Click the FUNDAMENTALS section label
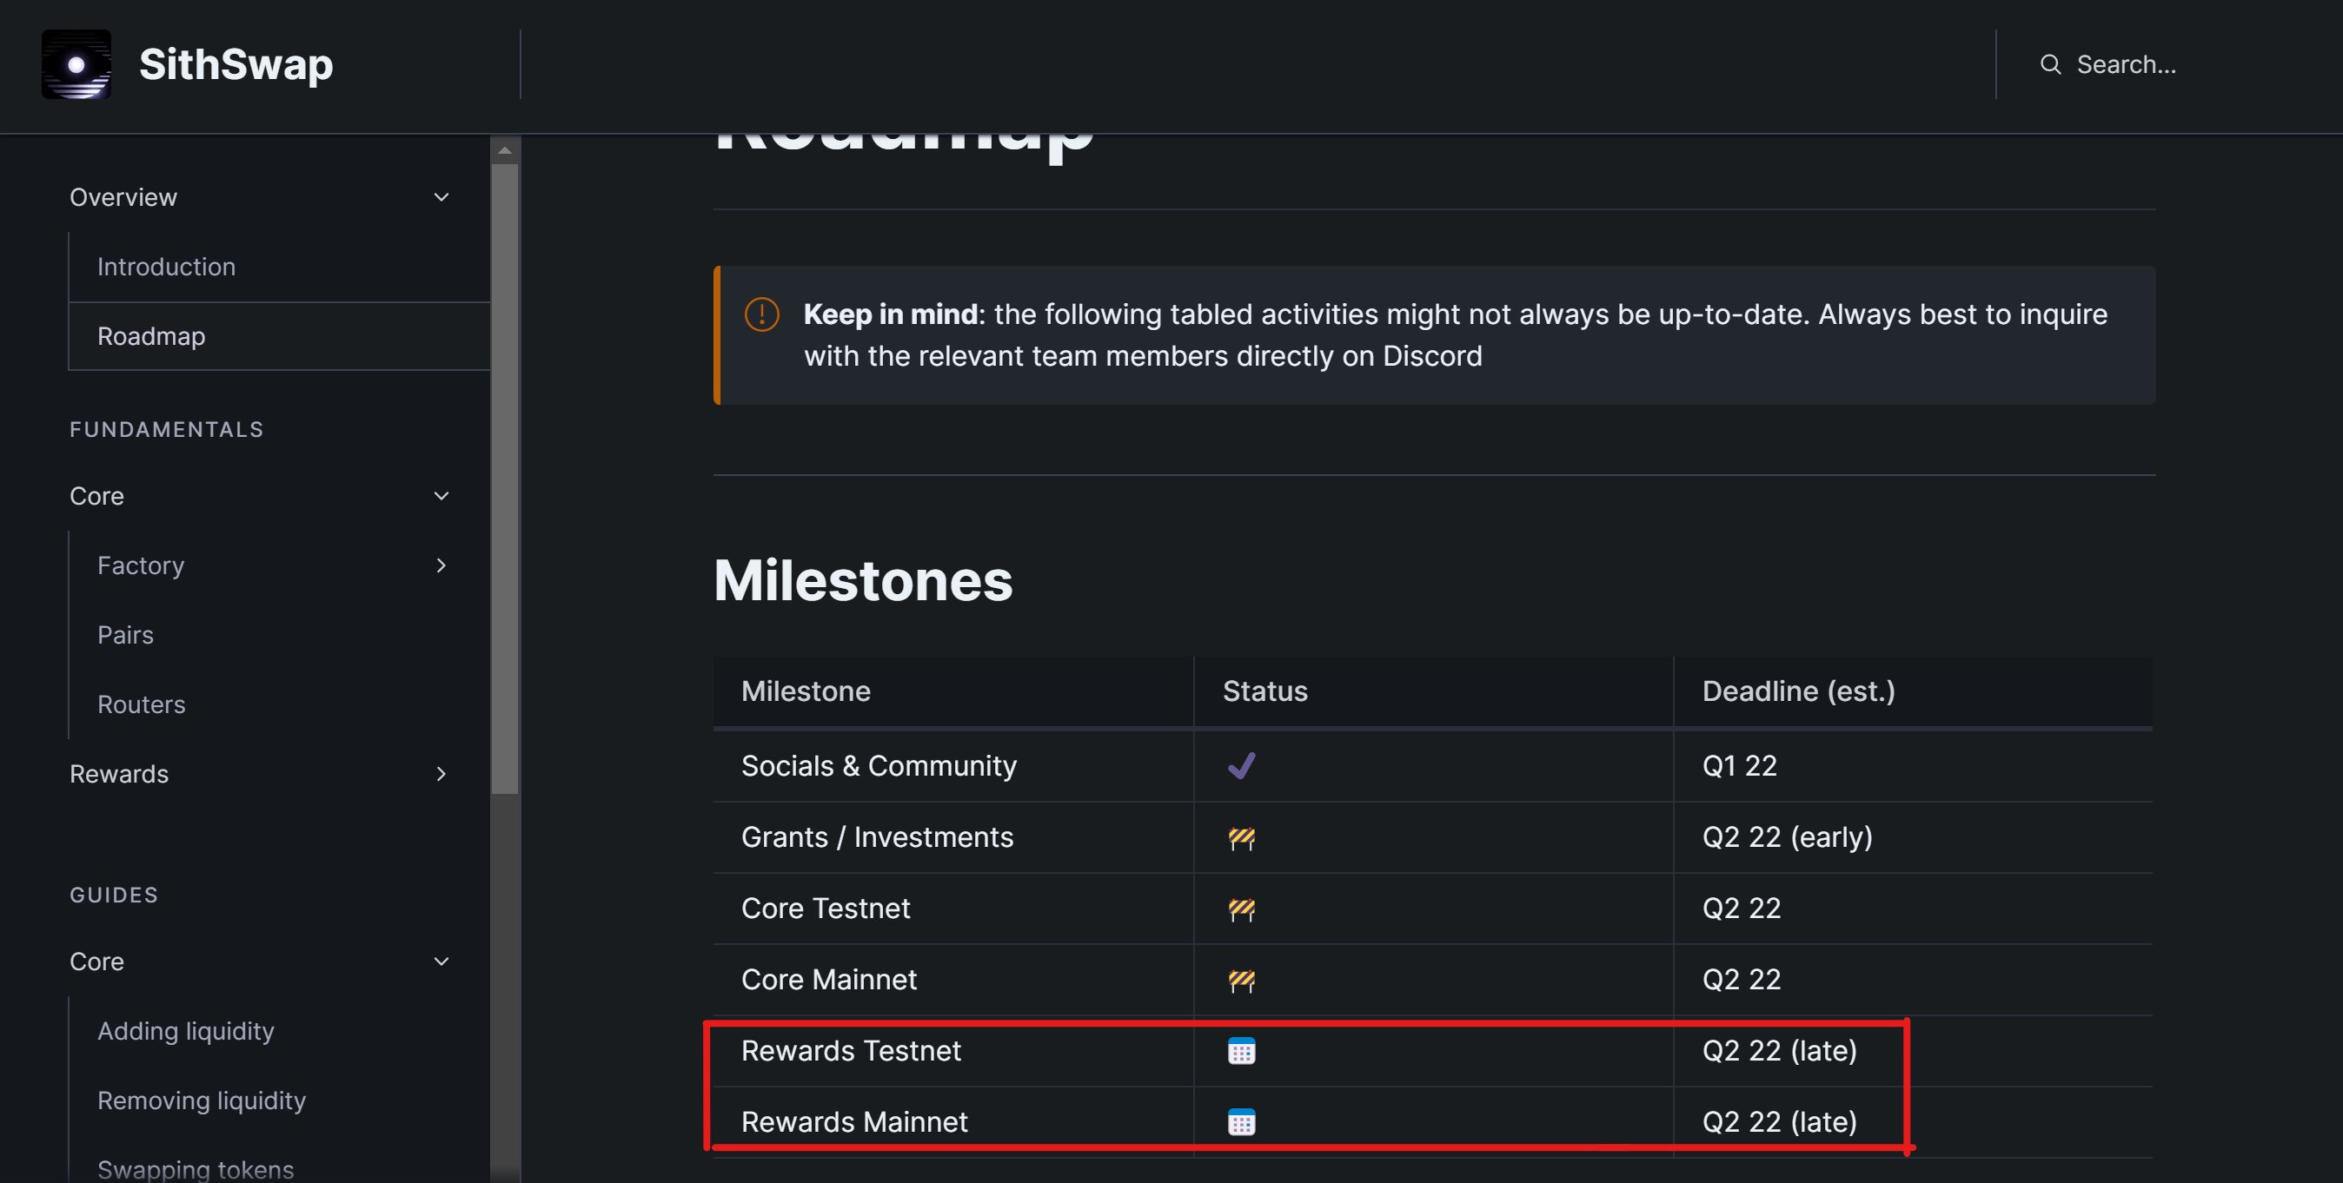 click(x=167, y=429)
